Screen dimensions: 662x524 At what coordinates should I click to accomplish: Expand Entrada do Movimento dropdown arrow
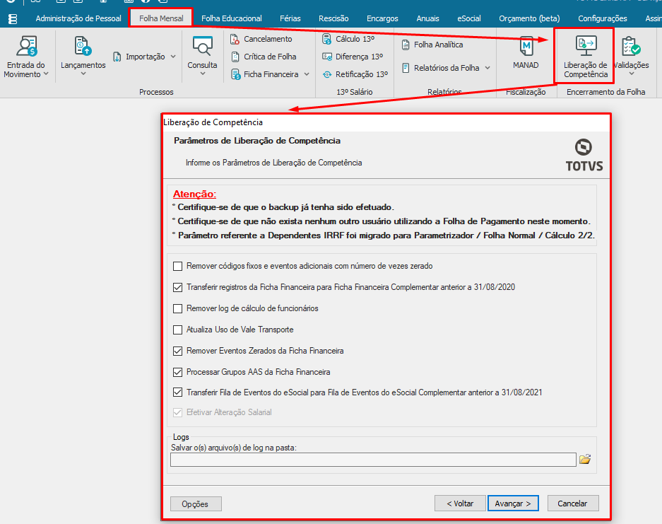[46, 74]
